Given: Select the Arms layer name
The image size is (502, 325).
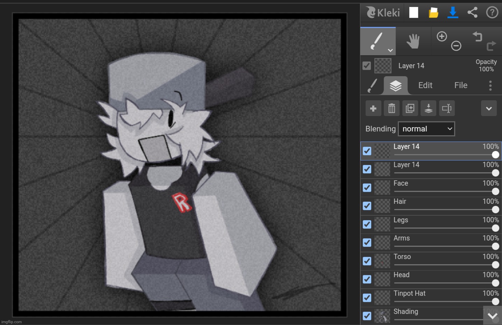Looking at the screenshot, I should 402,238.
